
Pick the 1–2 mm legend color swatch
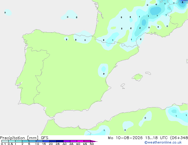coord(19,141)
